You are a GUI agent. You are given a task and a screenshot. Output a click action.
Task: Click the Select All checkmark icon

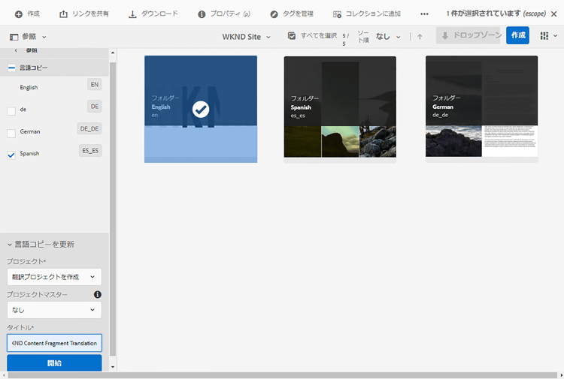click(x=292, y=35)
